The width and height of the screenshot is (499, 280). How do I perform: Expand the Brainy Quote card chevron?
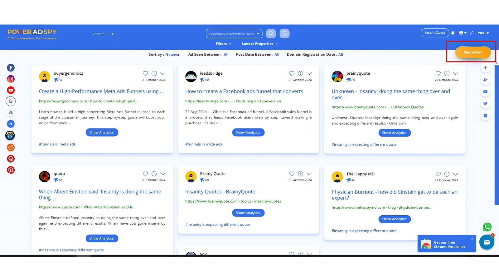point(309,174)
